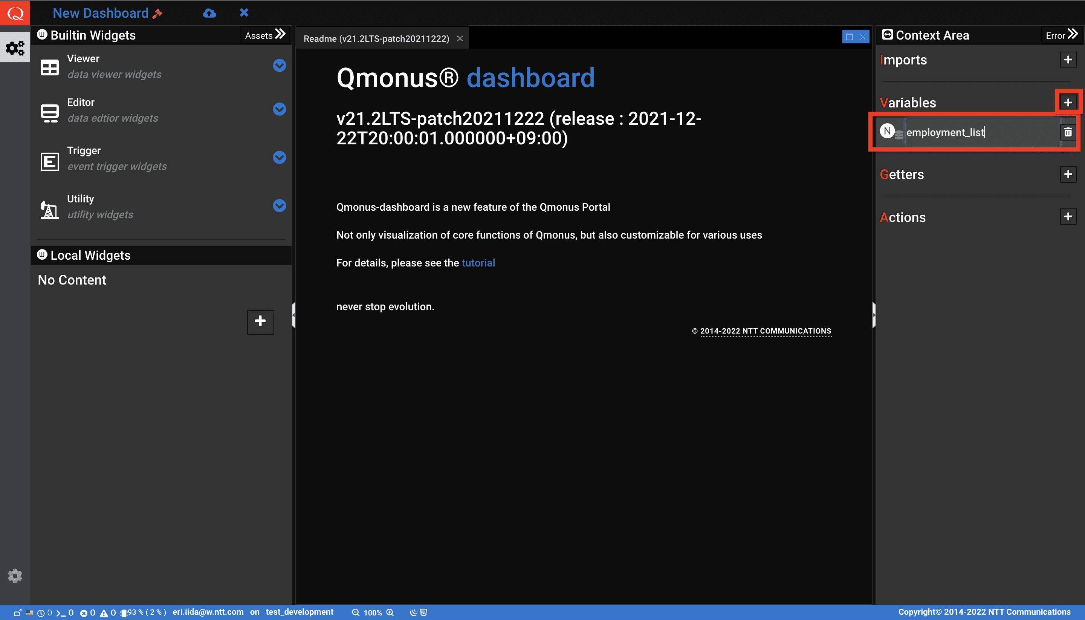Maximize the Readme panel with the blue square
Viewport: 1085px width, 620px height.
[849, 37]
